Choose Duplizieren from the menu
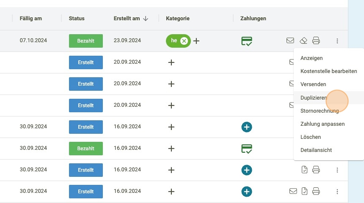The width and height of the screenshot is (364, 203). pyautogui.click(x=314, y=97)
